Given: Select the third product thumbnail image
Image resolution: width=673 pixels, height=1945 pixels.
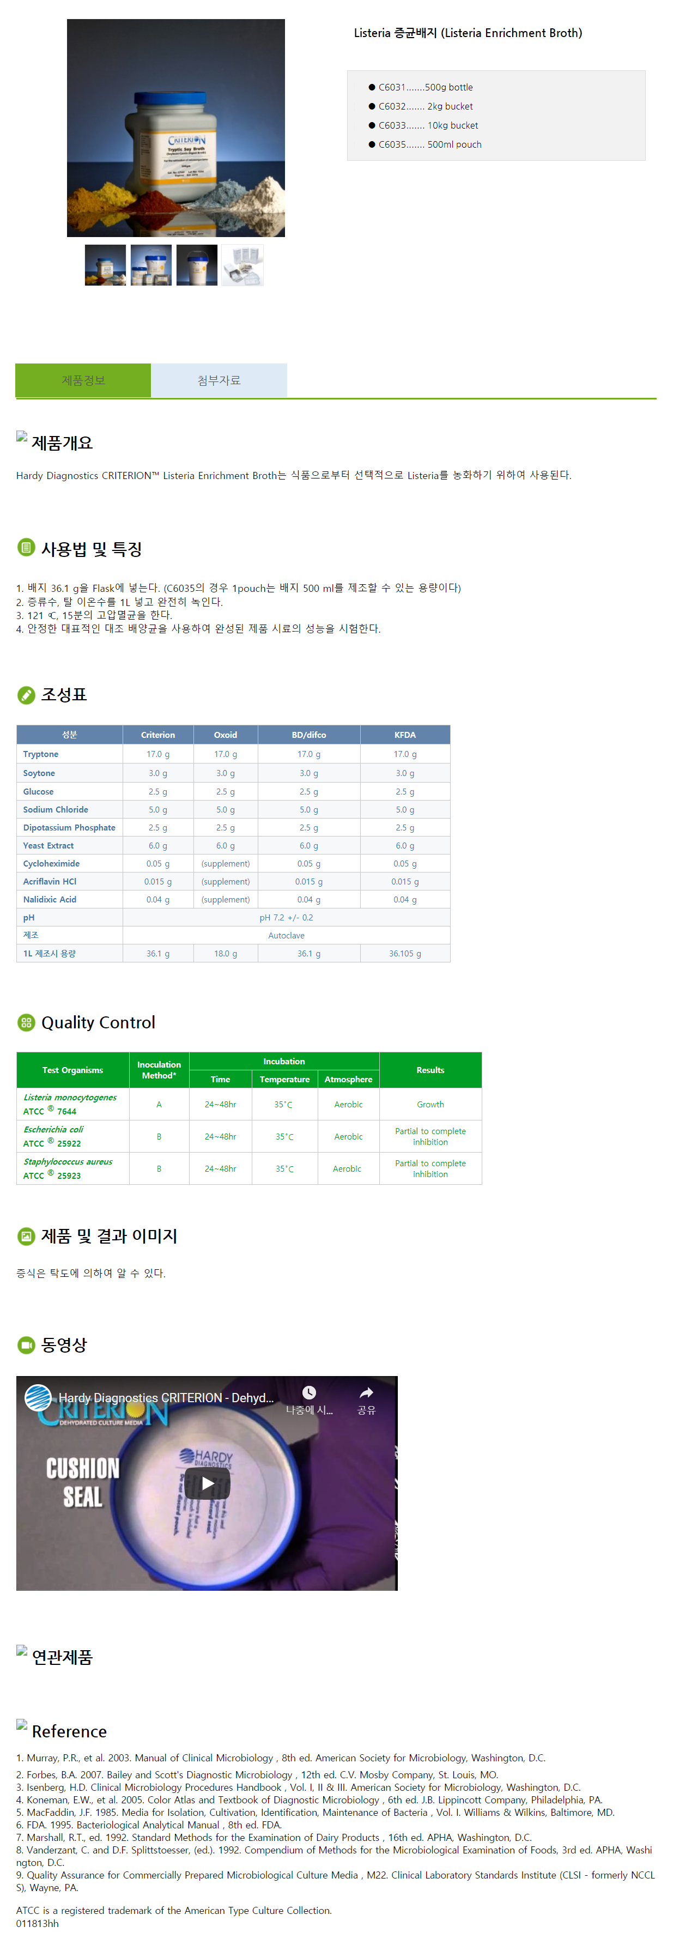Looking at the screenshot, I should coord(196,265).
